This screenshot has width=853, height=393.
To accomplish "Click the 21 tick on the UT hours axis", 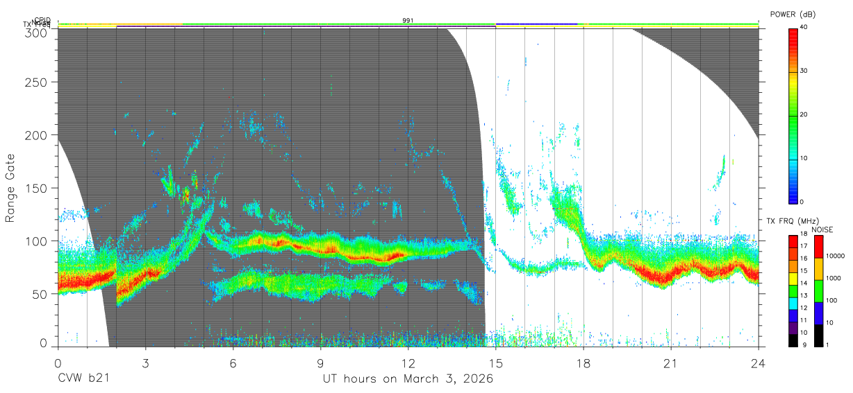I will pos(671,363).
